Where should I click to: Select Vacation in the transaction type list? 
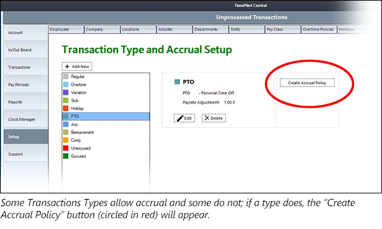[106, 92]
